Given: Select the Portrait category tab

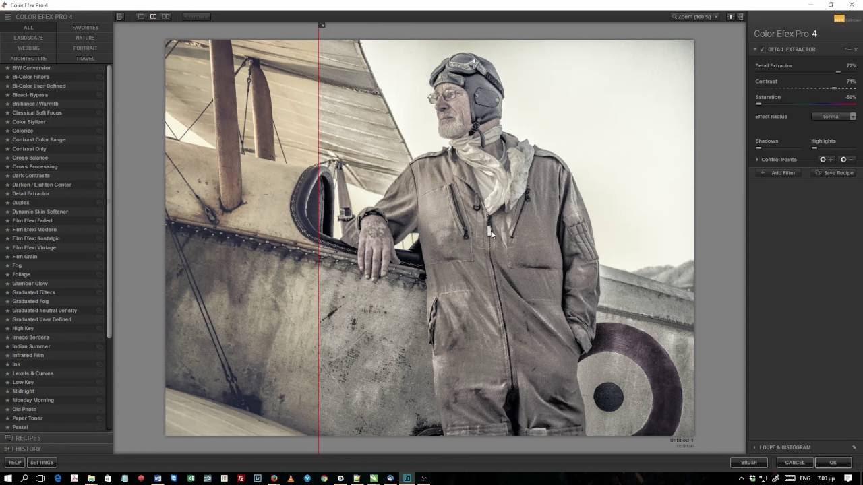Looking at the screenshot, I should 85,48.
